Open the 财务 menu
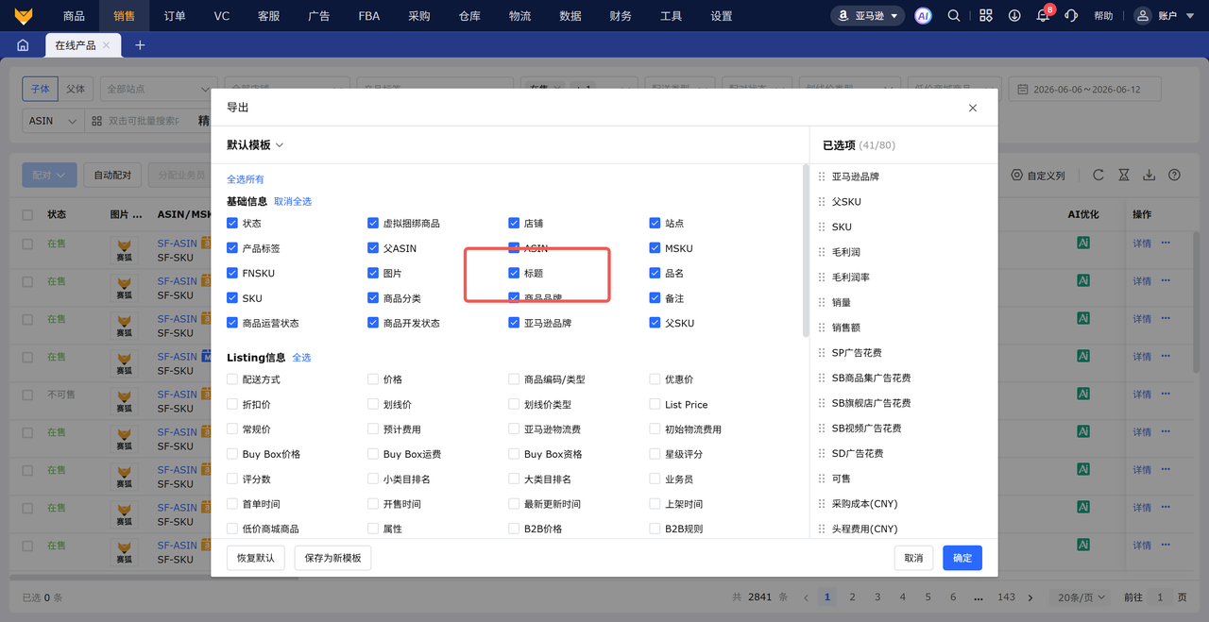1209x622 pixels. (621, 16)
